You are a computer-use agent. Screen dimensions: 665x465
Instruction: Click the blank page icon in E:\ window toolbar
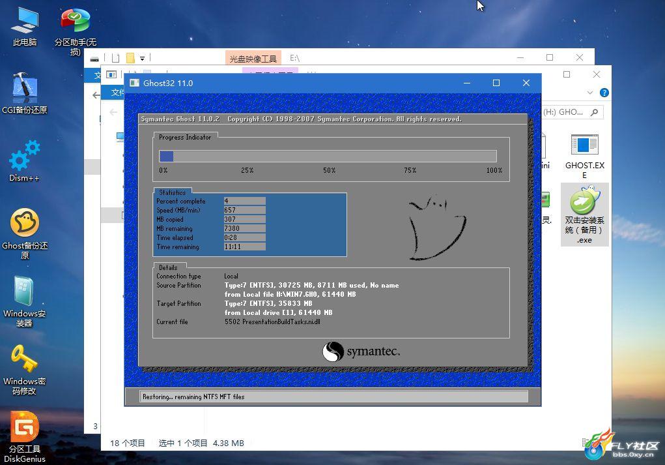(115, 58)
